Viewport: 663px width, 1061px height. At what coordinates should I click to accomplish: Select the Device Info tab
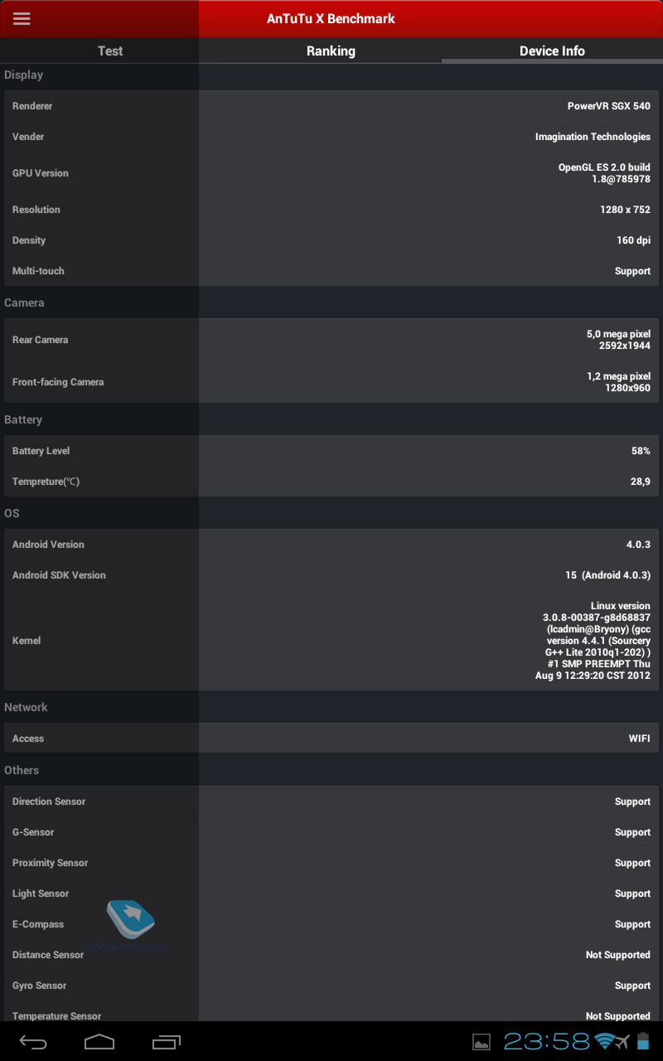pos(552,51)
